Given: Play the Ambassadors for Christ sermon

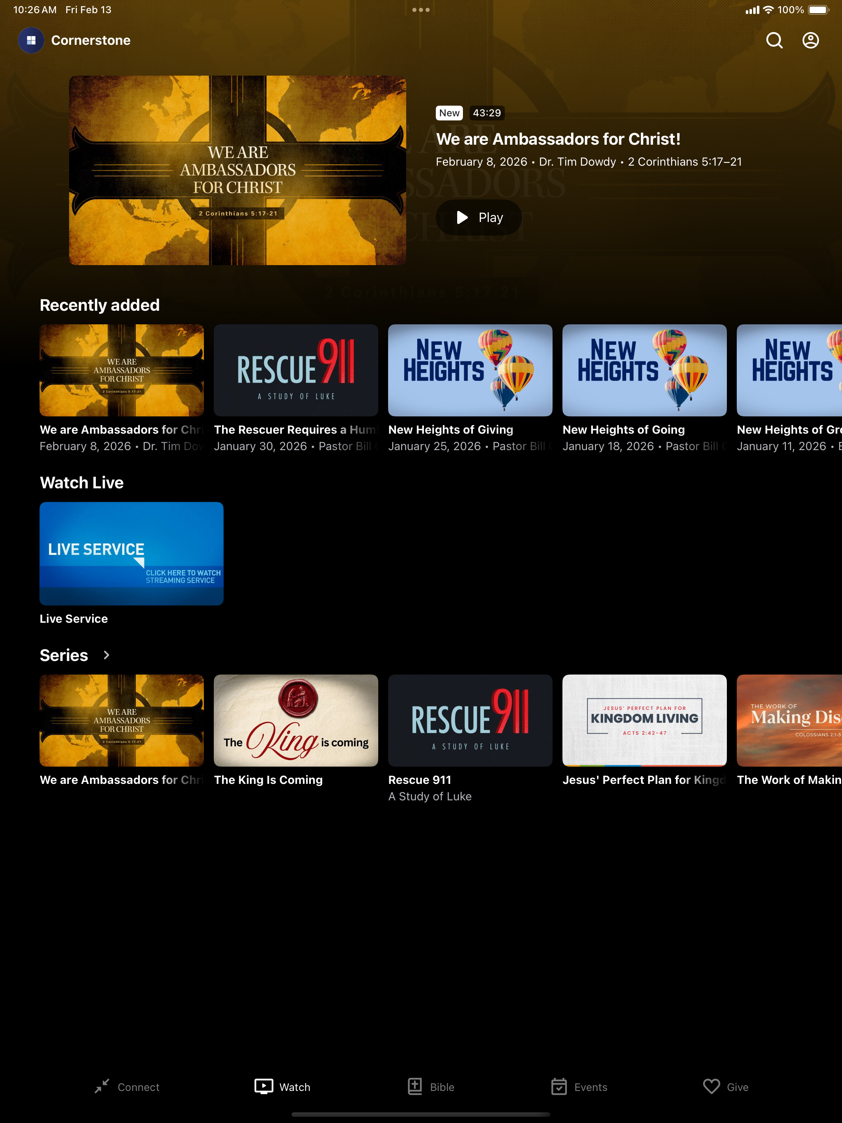Looking at the screenshot, I should click(x=479, y=217).
